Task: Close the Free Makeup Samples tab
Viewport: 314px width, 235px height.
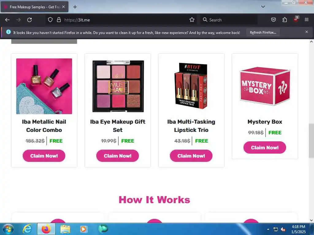Action: tap(63, 7)
